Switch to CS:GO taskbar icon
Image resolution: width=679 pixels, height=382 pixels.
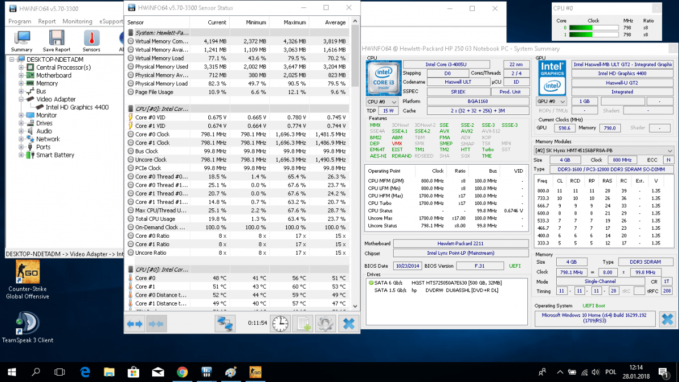(x=255, y=372)
